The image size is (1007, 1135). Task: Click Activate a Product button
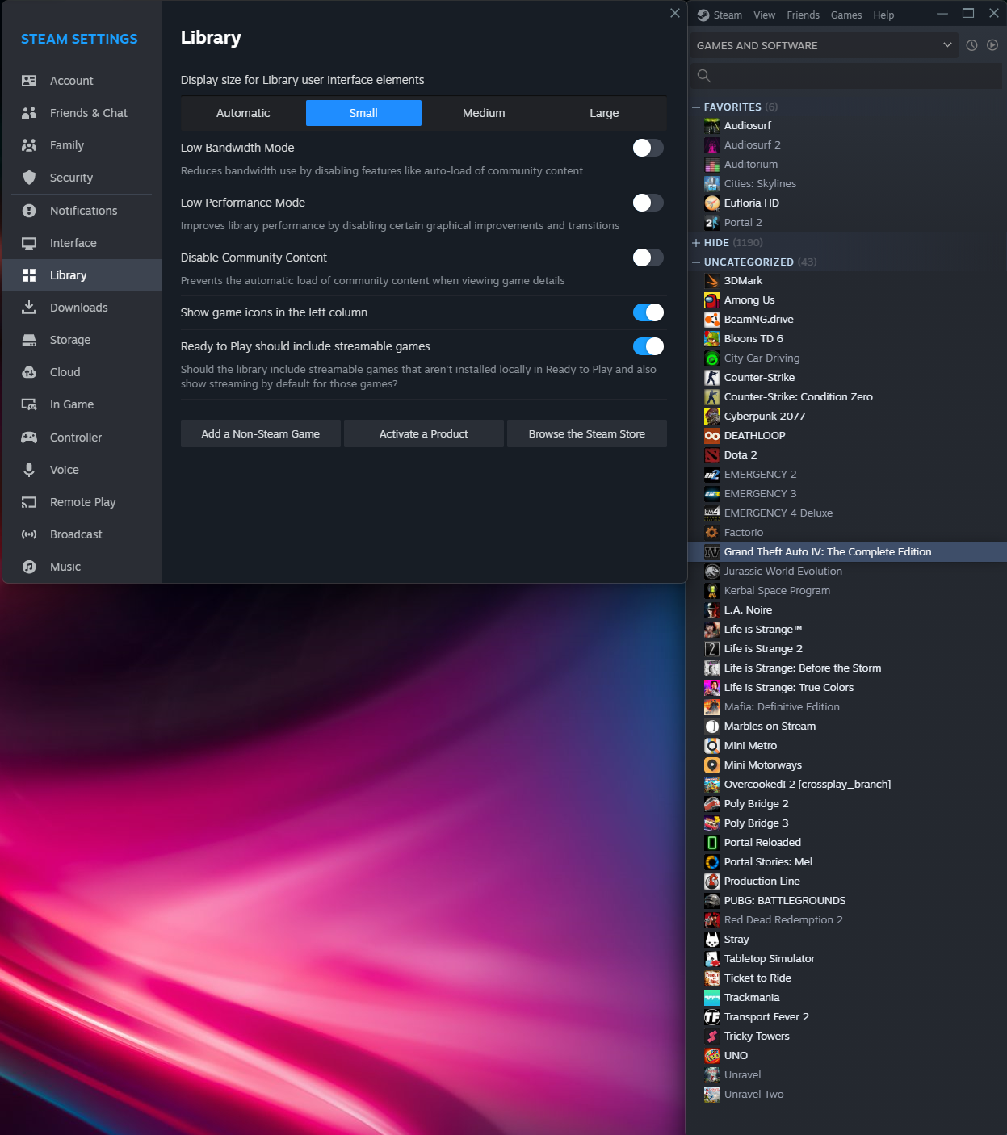[424, 433]
